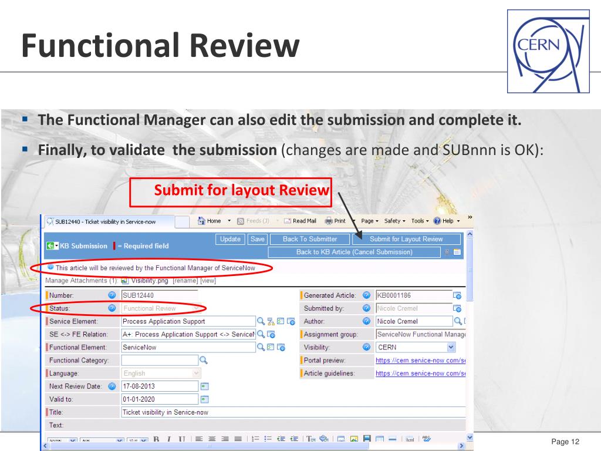Center text in editor toolbar

click(212, 439)
